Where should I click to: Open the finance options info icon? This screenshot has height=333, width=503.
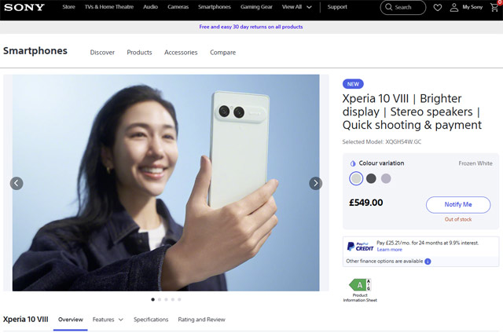428,262
